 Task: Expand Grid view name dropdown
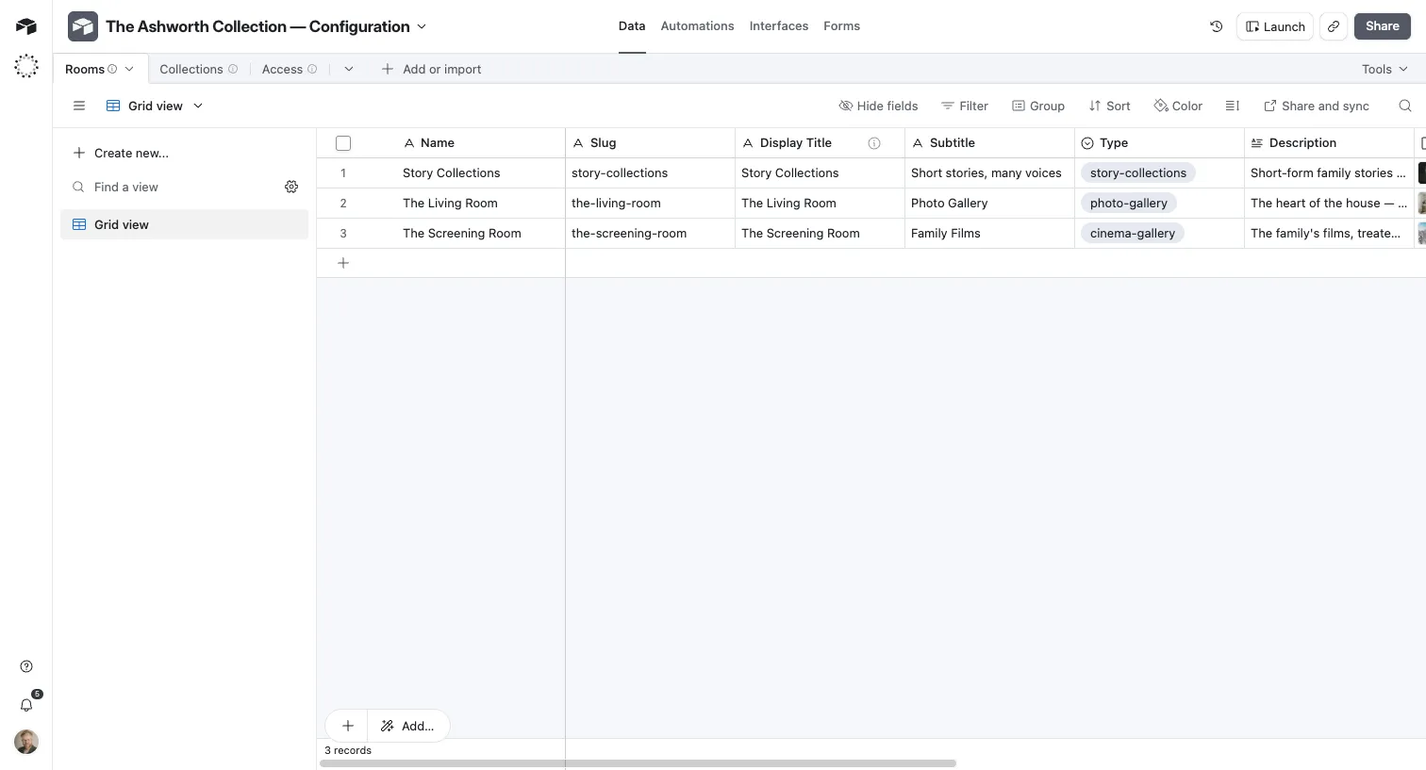point(155,106)
